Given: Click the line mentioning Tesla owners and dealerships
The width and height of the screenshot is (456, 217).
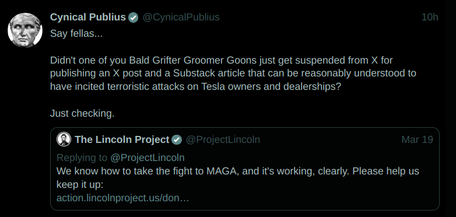Looking at the screenshot, I should pos(195,87).
